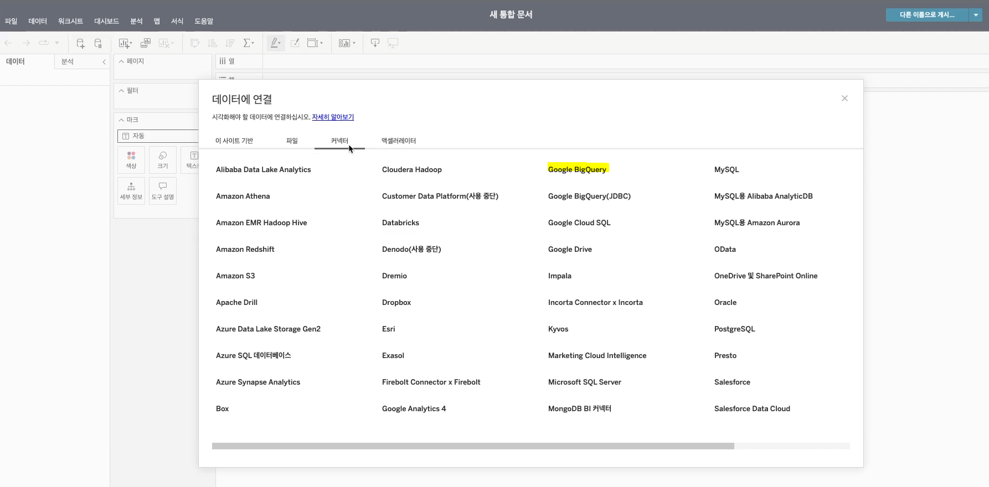Choose the Dropbox connector
The width and height of the screenshot is (989, 487).
[x=396, y=303]
